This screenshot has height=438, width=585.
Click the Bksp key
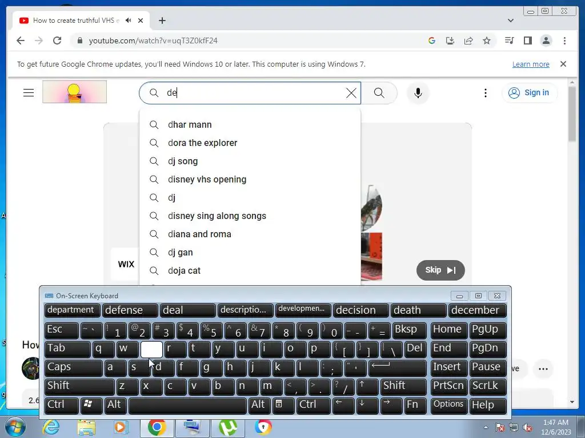[409, 330]
